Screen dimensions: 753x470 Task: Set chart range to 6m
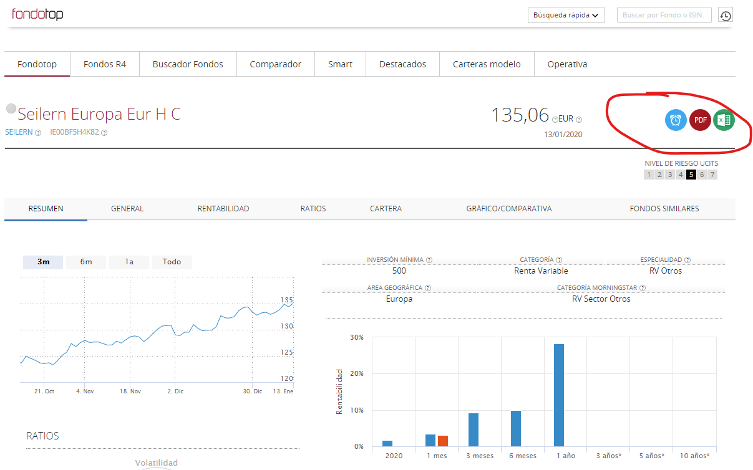[x=86, y=262]
